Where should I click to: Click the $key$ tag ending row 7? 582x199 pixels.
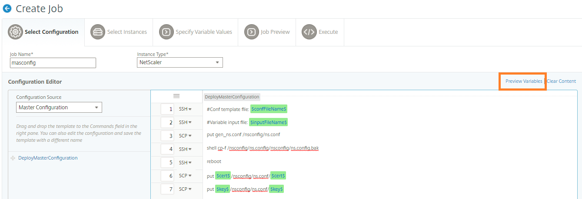click(x=276, y=189)
